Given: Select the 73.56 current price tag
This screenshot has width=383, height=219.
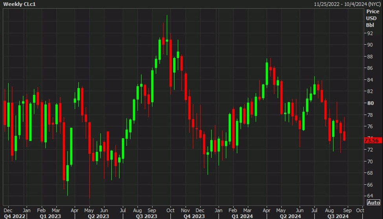Looking at the screenshot, I should (x=371, y=140).
